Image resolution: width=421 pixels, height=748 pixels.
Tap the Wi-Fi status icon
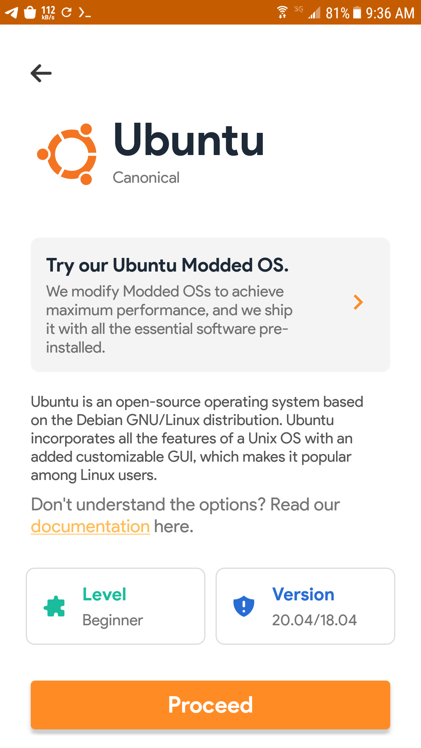pyautogui.click(x=282, y=12)
